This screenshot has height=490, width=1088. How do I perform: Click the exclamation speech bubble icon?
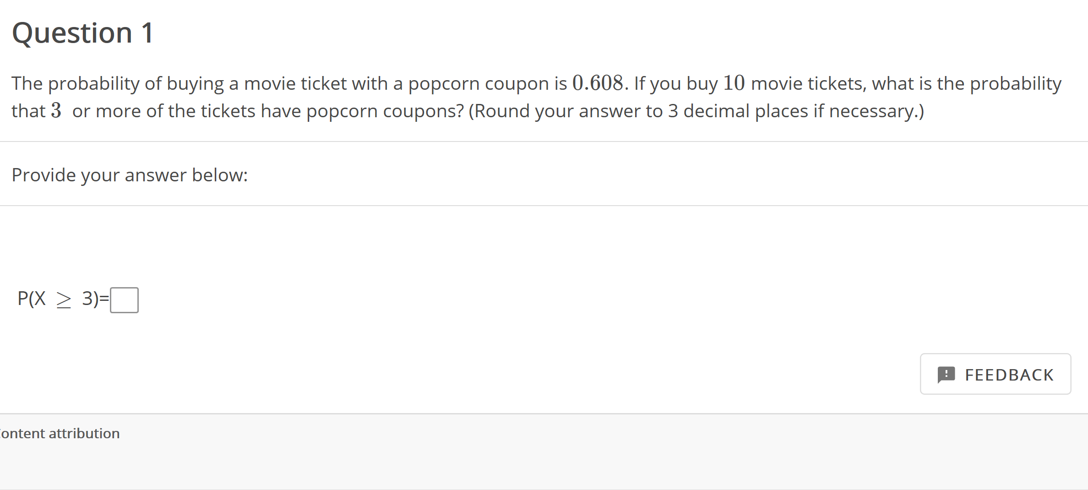(946, 375)
